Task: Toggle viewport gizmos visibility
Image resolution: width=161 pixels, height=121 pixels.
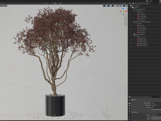Action: click(x=107, y=6)
